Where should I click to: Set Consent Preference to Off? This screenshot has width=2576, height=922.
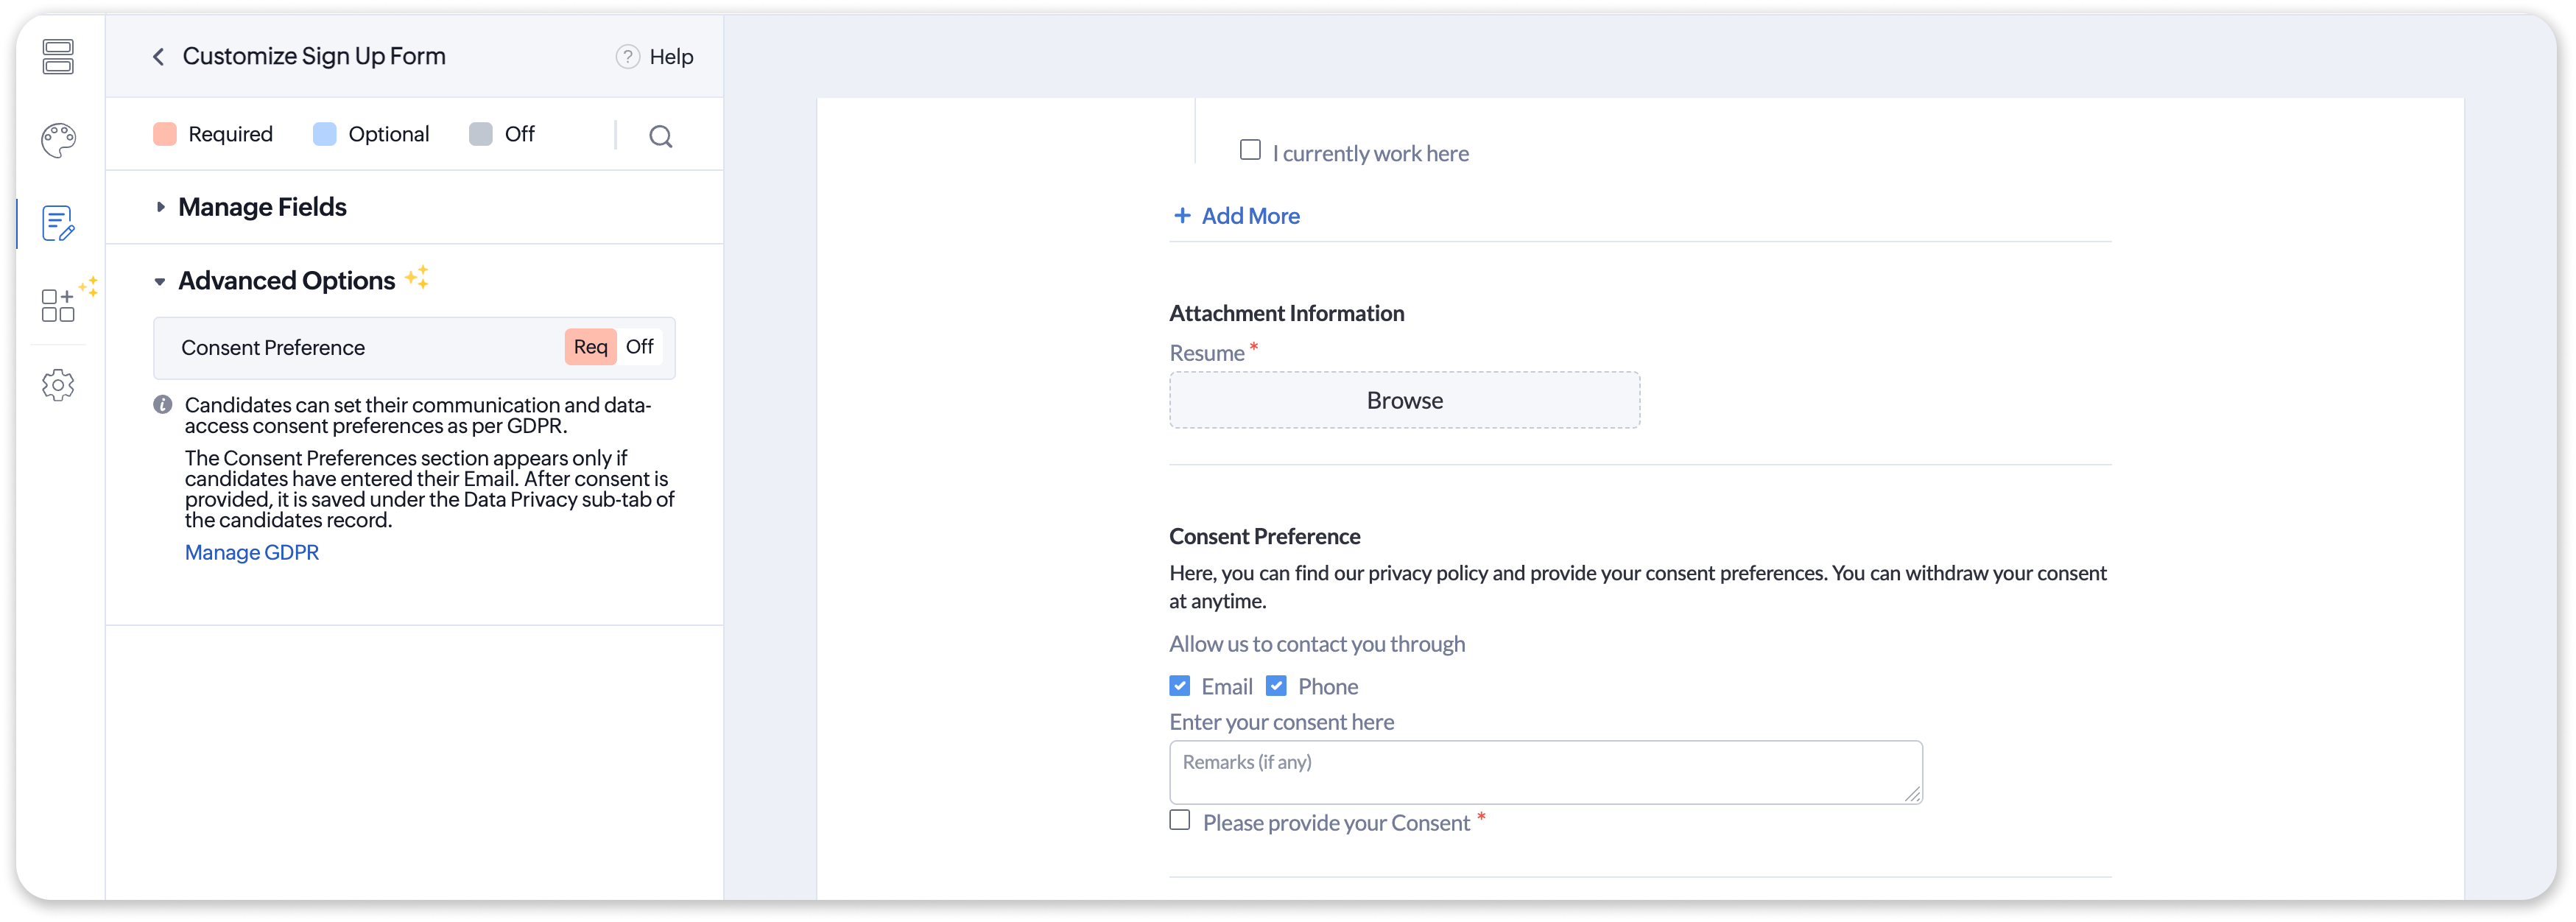click(639, 347)
